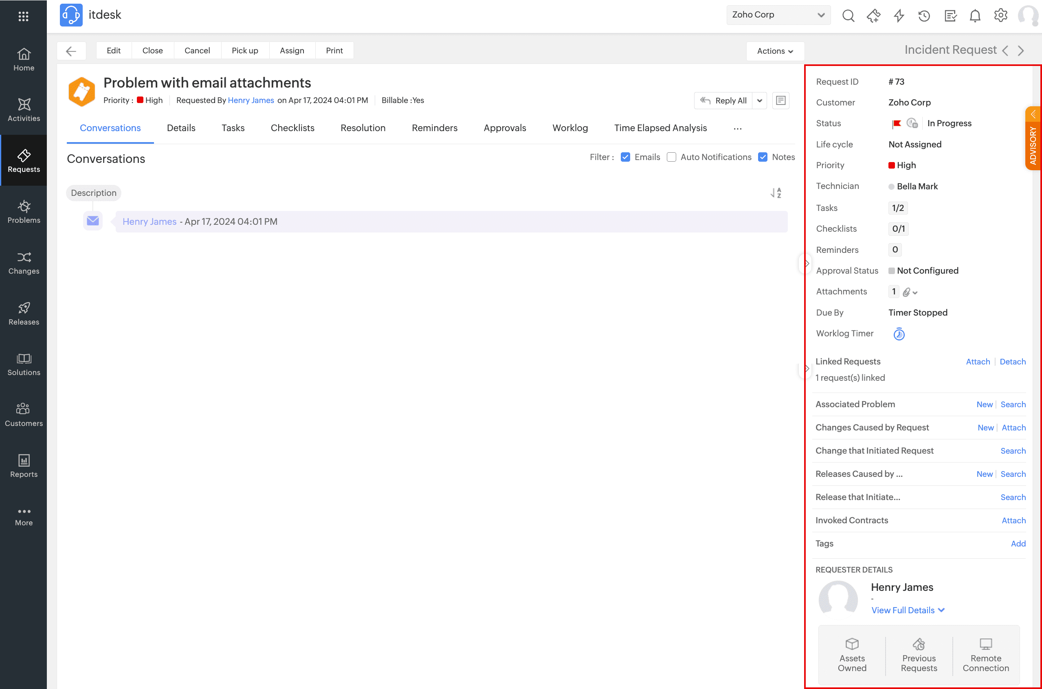
Task: Click the red High priority swatch in sidebar
Action: (891, 165)
